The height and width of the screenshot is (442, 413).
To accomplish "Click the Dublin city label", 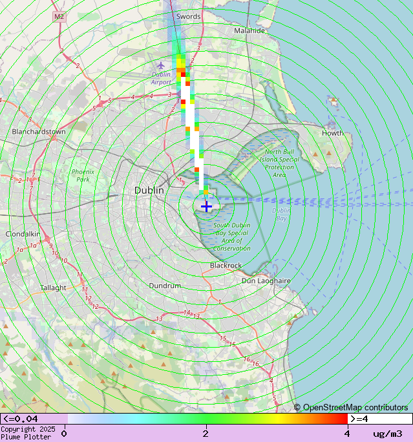I will pyautogui.click(x=149, y=190).
